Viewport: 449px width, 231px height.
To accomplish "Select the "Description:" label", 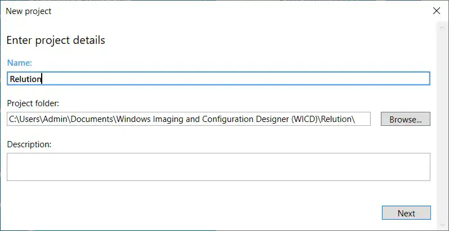I will coord(29,144).
